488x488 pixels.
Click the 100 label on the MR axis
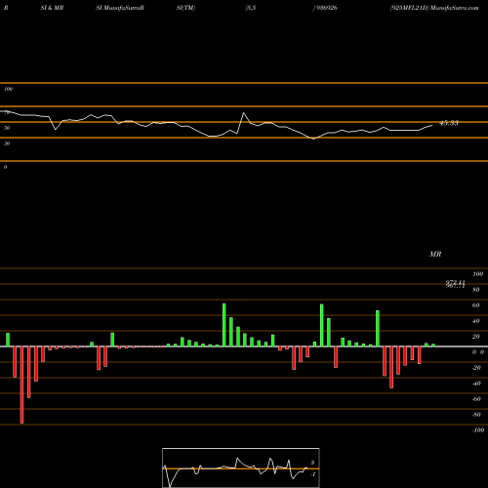(x=477, y=274)
